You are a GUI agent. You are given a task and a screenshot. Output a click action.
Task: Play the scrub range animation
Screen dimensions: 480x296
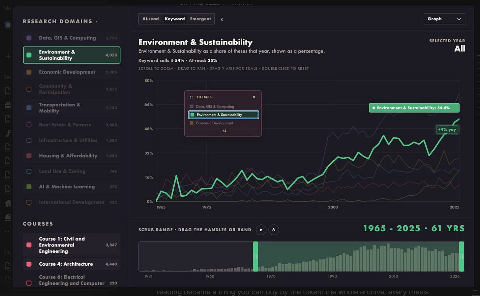261,230
